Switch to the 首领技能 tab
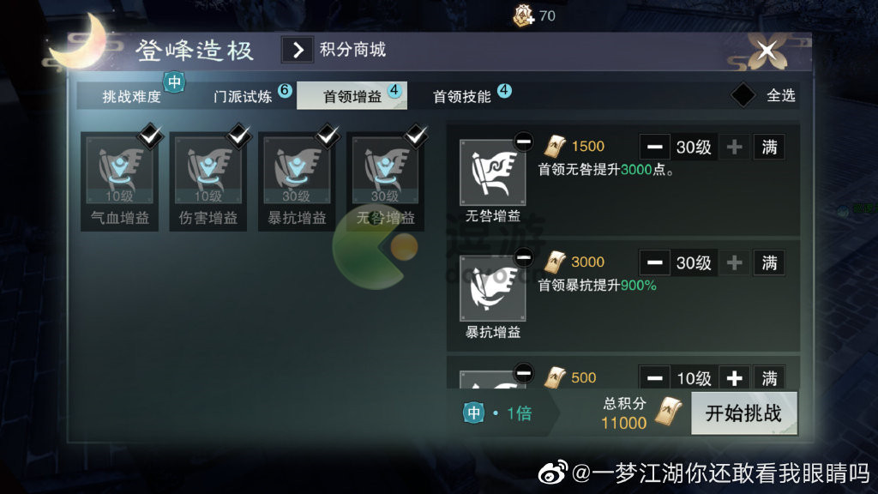878x494 pixels. (x=462, y=96)
